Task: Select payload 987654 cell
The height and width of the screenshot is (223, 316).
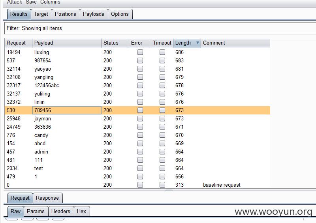Action: (67, 60)
